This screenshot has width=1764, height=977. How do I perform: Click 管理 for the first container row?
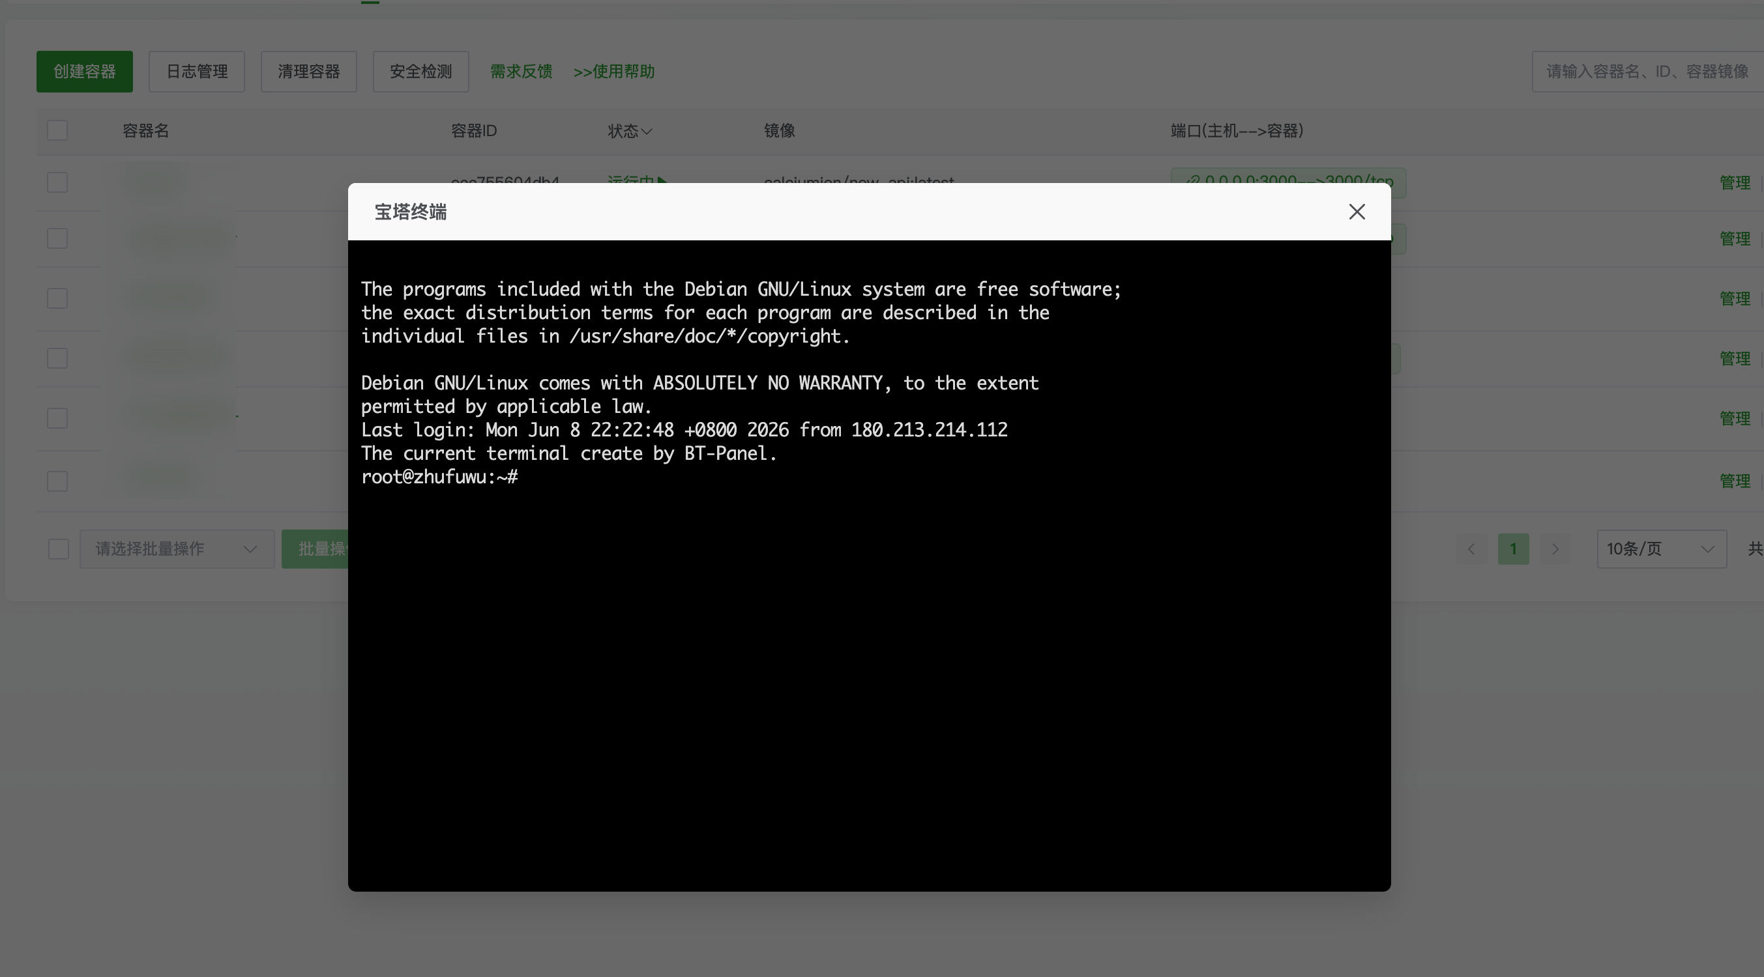point(1735,182)
